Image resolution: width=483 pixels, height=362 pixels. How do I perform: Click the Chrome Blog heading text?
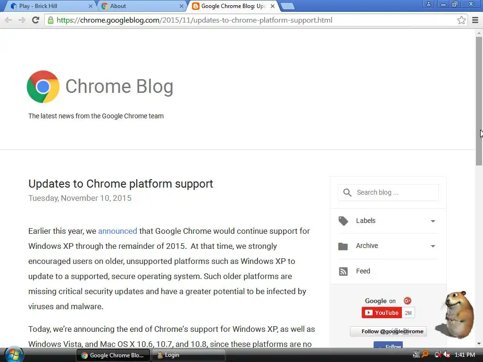tap(119, 86)
